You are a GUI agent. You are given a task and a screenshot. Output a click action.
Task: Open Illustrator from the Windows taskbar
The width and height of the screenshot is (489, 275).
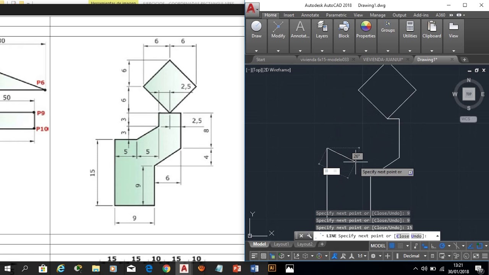272,268
